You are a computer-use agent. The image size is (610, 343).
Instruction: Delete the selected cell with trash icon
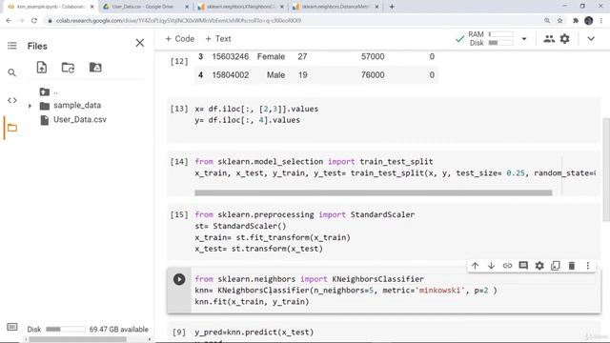[572, 266]
